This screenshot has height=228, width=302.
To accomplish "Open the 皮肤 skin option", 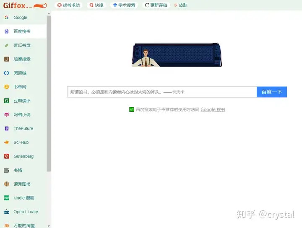I will (181, 5).
